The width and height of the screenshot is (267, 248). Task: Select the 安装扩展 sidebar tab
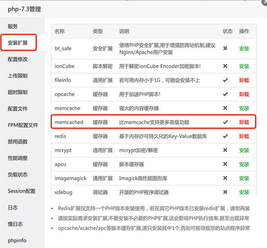point(18,43)
